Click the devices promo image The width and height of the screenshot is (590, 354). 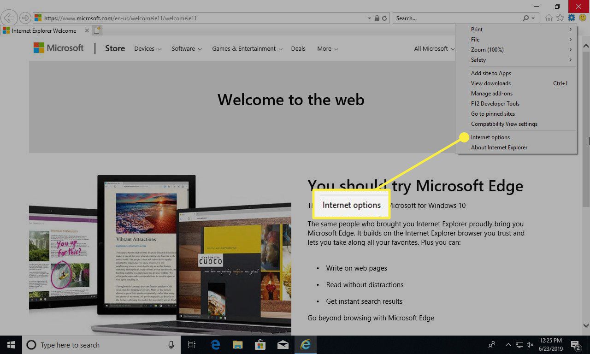(x=160, y=255)
